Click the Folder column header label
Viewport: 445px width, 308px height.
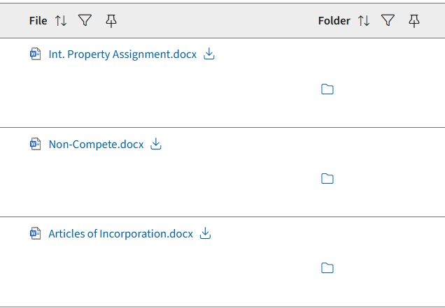[x=334, y=21]
